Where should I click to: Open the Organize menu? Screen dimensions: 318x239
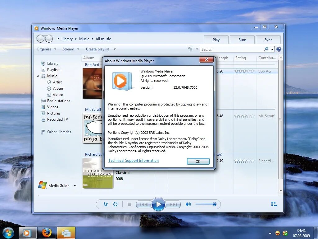click(47, 49)
